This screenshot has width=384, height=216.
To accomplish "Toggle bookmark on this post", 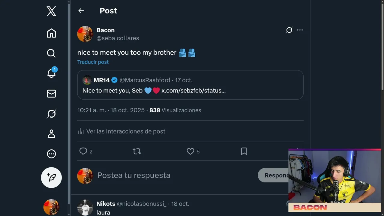I will pyautogui.click(x=244, y=151).
